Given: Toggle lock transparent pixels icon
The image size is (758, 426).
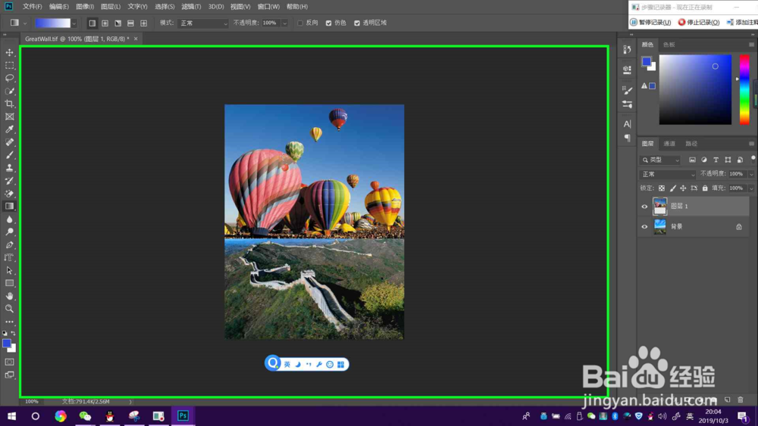Looking at the screenshot, I should click(661, 188).
